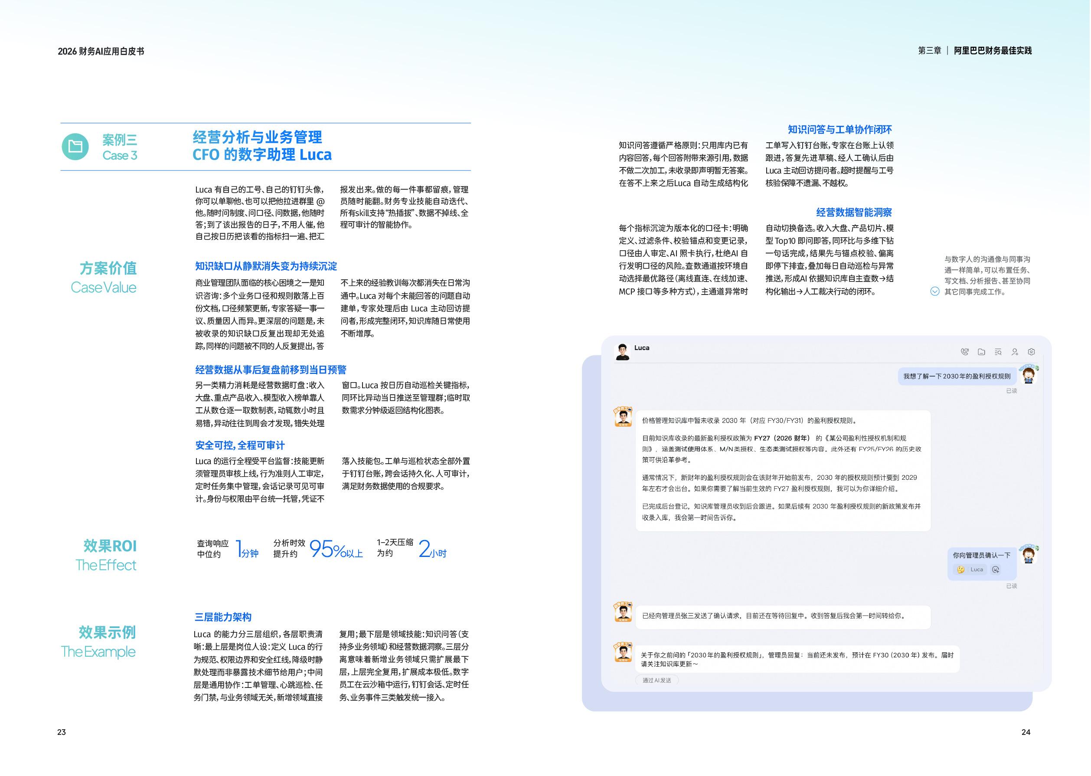The width and height of the screenshot is (1091, 776).
Task: Click the heading 三层能力架构
Action: pyautogui.click(x=222, y=617)
